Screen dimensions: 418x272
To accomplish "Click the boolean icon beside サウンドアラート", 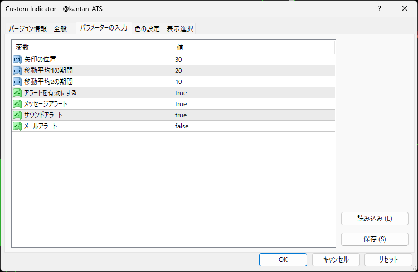I will pyautogui.click(x=17, y=115).
